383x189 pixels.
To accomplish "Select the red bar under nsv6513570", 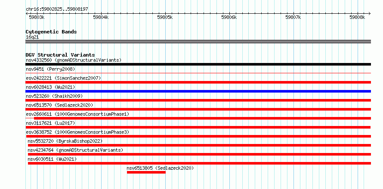I will tap(198, 109).
